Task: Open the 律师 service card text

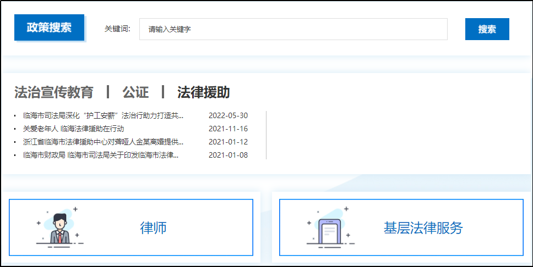Action: pos(153,228)
